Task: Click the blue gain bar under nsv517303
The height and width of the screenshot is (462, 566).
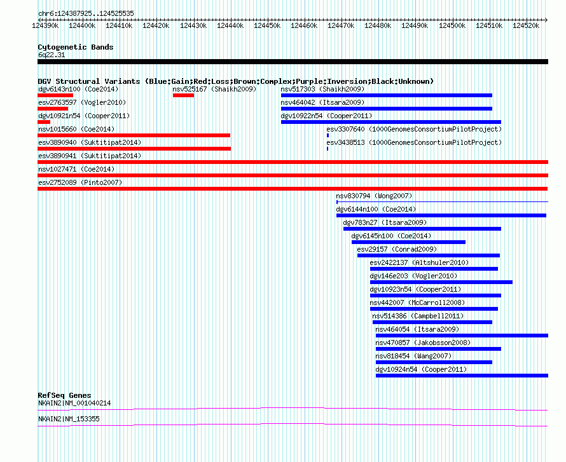Action: tap(387, 95)
